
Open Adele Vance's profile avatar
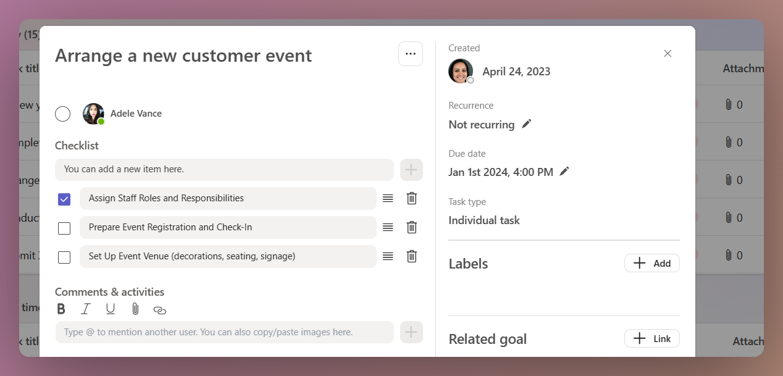tap(93, 114)
